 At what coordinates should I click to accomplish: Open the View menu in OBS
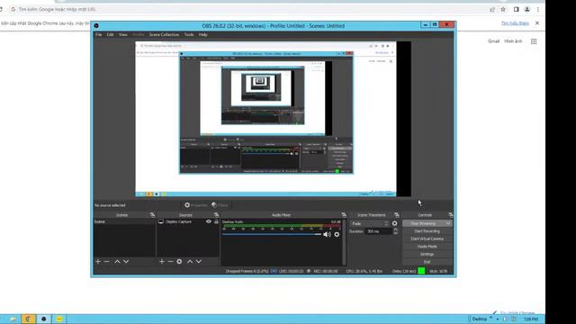point(122,34)
